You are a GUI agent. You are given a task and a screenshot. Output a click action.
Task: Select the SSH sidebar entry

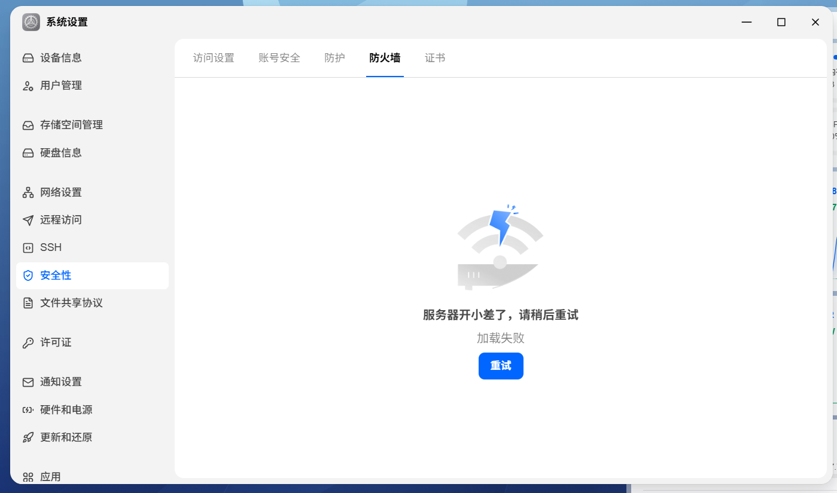click(x=92, y=247)
